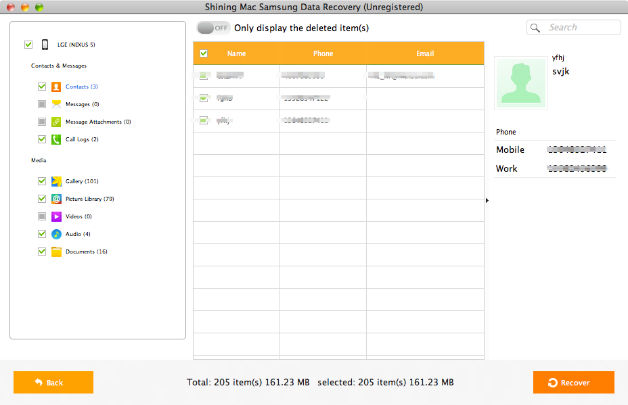Click the purple Videos play icon

[x=56, y=216]
